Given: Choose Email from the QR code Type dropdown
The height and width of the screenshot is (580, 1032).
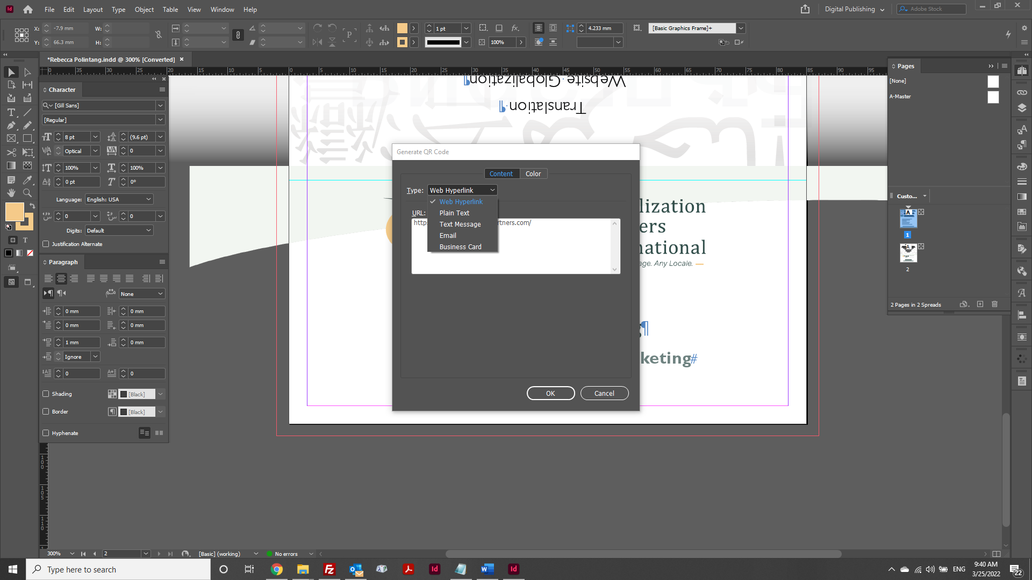Looking at the screenshot, I should [448, 235].
